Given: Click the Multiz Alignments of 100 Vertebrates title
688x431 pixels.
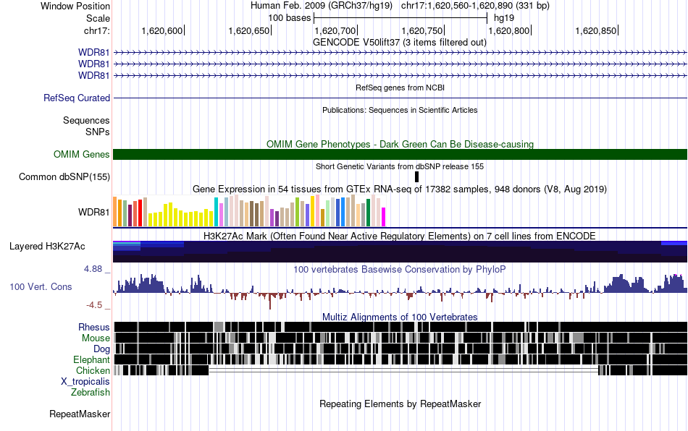Looking at the screenshot, I should (400, 317).
